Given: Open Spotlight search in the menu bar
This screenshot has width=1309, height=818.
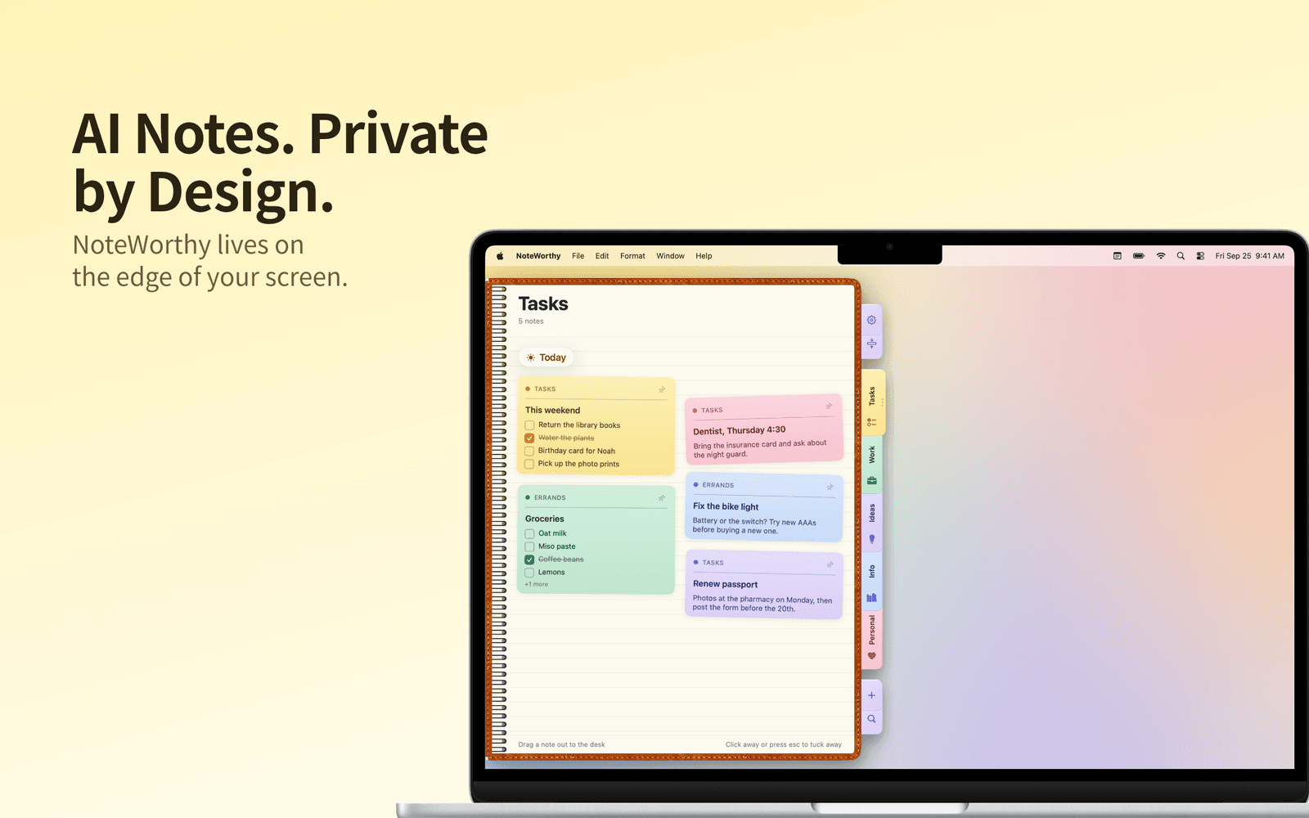Looking at the screenshot, I should click(1181, 256).
